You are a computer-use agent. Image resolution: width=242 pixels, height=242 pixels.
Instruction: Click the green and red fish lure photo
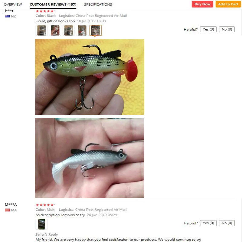point(90,77)
